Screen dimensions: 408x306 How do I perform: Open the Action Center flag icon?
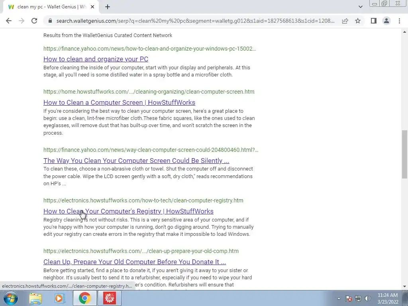(349, 298)
